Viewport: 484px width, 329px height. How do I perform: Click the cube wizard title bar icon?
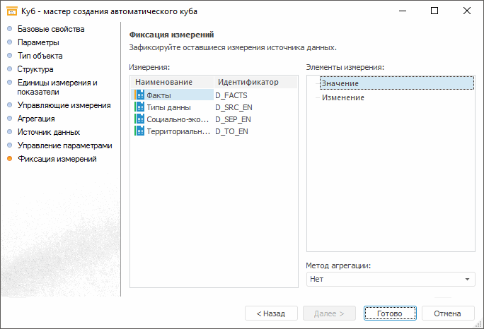[x=11, y=11]
